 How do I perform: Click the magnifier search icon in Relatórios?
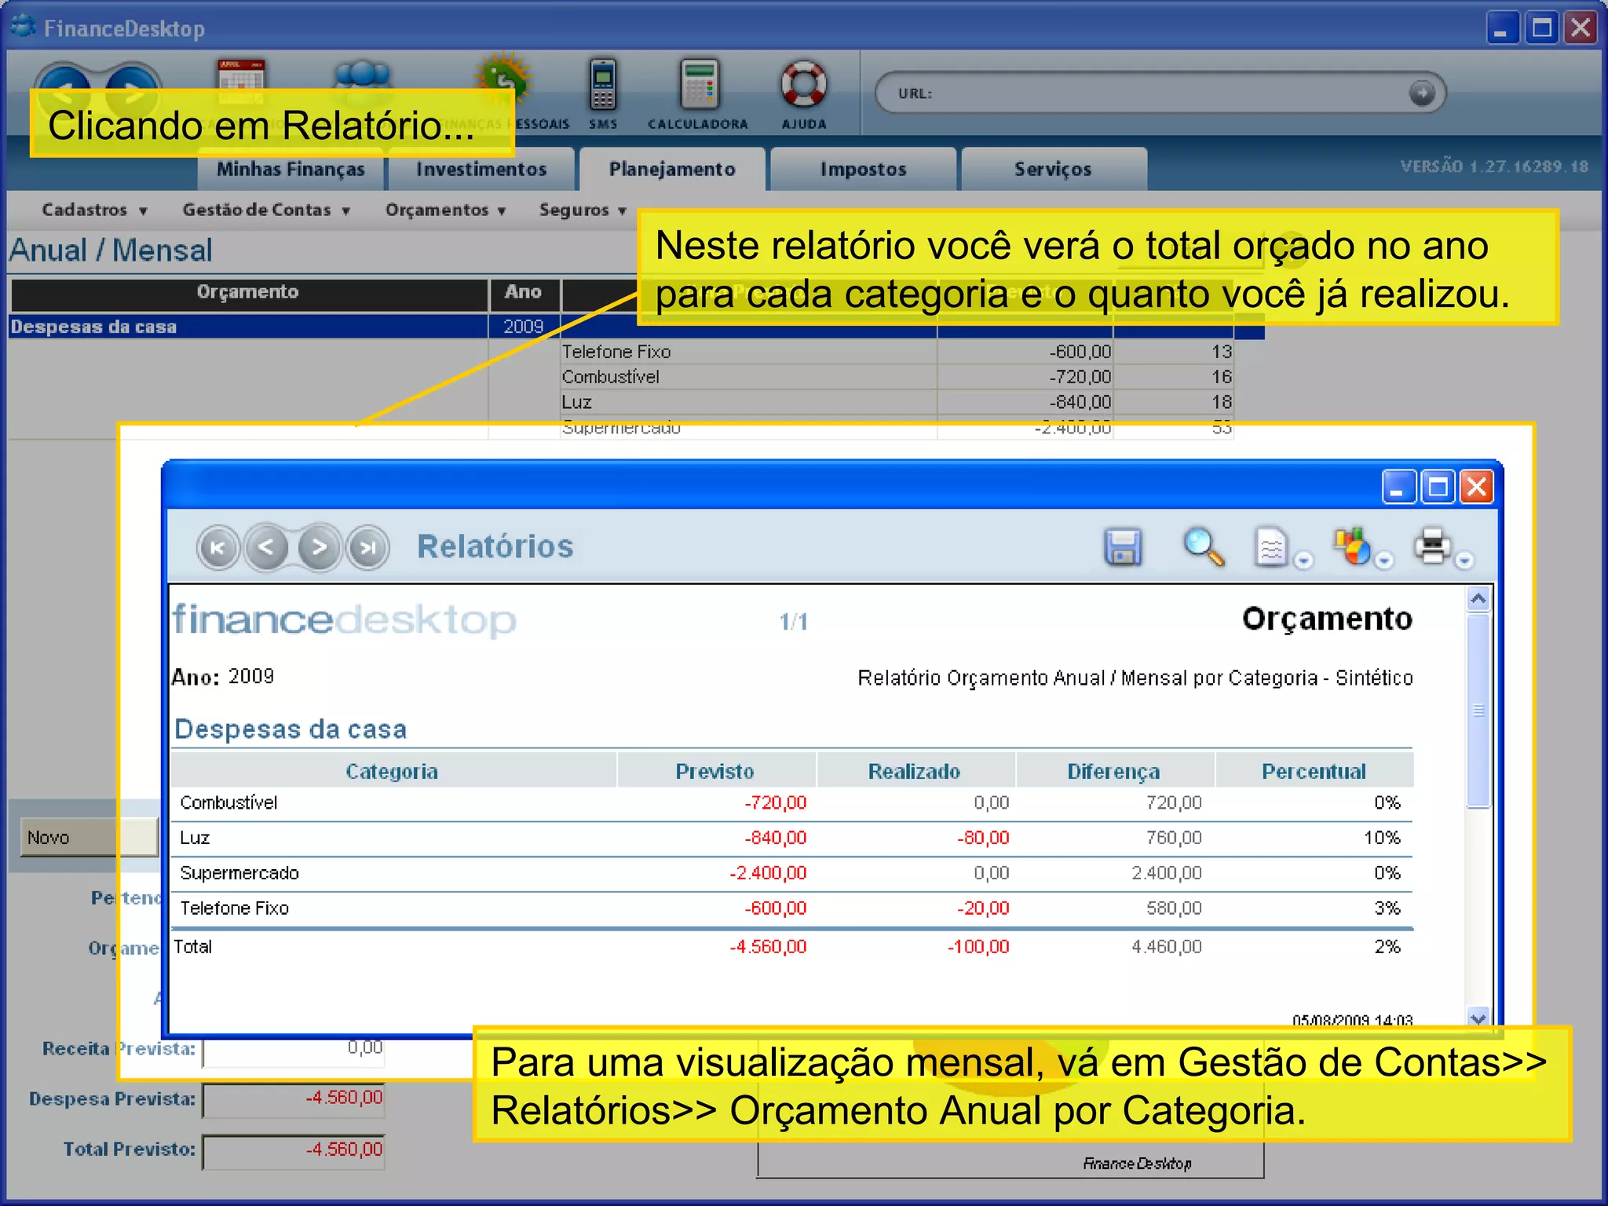[x=1203, y=547]
